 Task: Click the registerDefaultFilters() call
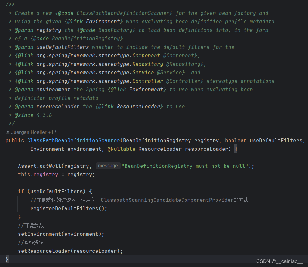(x=69, y=209)
